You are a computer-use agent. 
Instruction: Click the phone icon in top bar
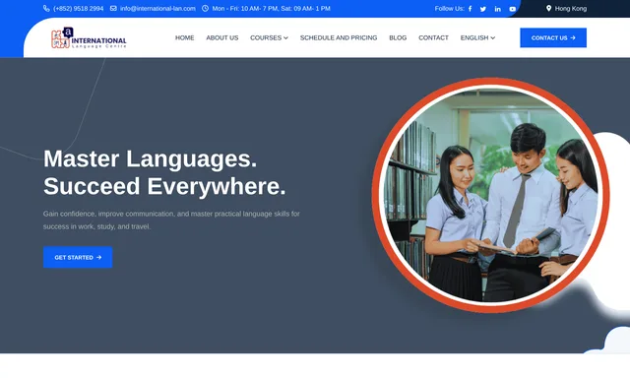46,9
